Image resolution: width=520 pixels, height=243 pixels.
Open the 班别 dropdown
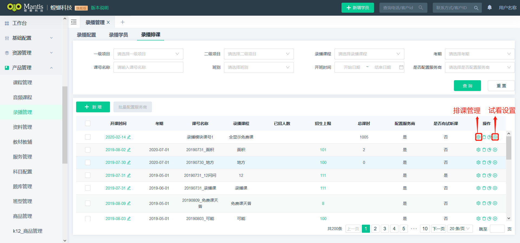coord(259,67)
